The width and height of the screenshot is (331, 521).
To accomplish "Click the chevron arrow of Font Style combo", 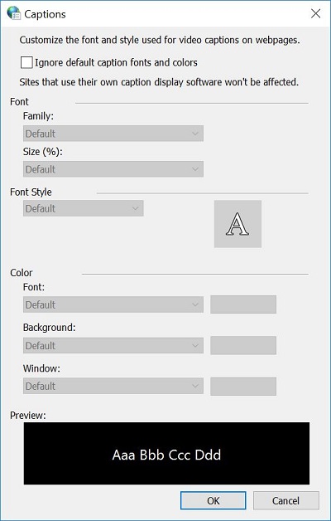I will tap(135, 208).
